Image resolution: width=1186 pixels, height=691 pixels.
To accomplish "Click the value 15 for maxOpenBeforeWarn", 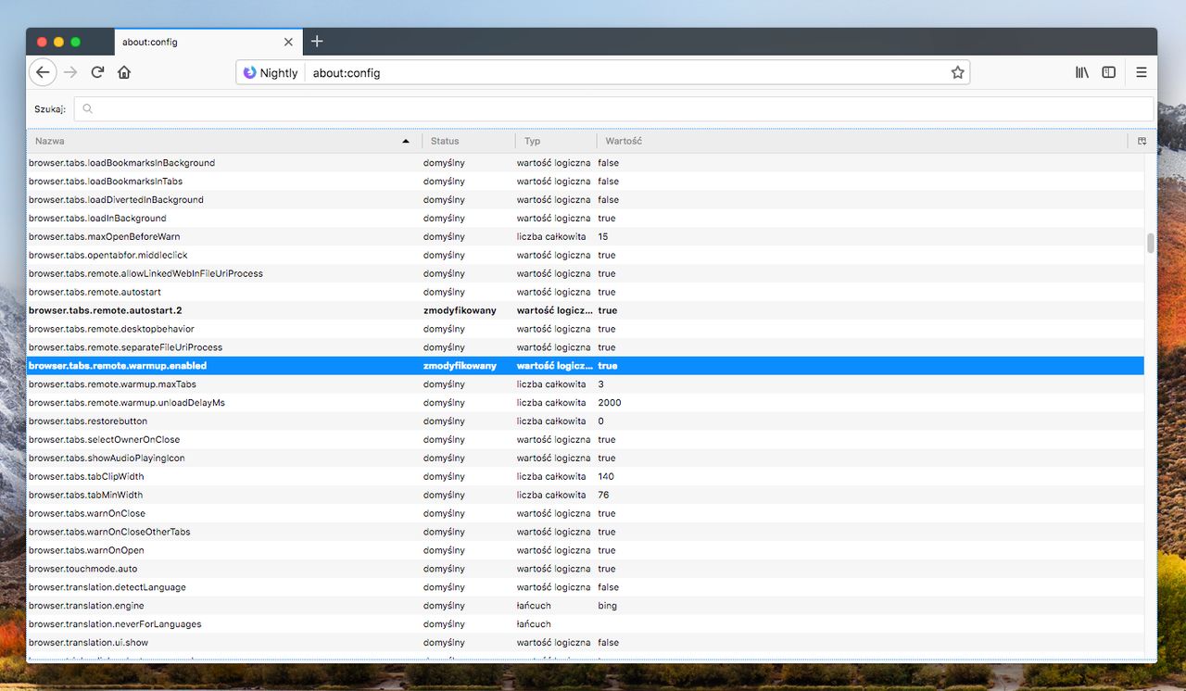I will point(603,237).
